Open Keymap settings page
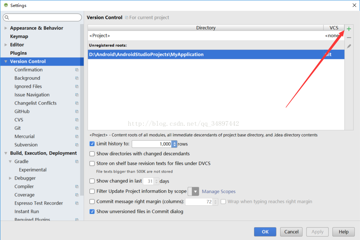The height and width of the screenshot is (240, 360). point(19,36)
